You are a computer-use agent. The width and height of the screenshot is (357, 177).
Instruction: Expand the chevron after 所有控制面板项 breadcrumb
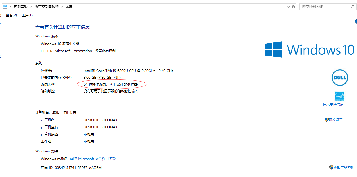[62, 7]
